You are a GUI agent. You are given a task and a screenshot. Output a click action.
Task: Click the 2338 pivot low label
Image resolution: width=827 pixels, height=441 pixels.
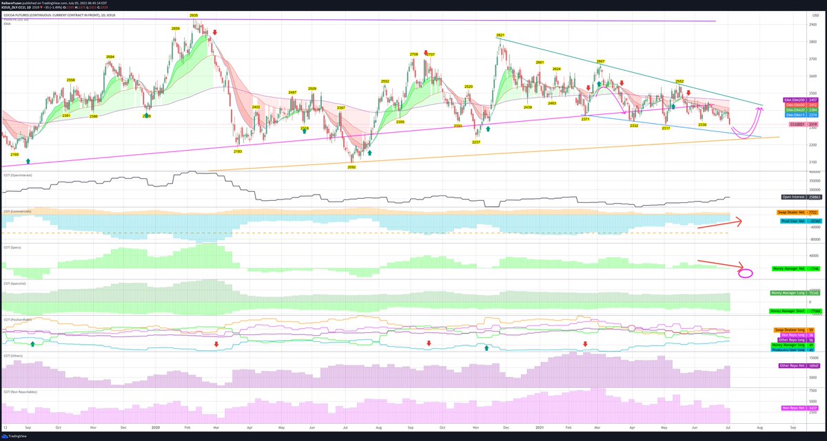point(702,125)
